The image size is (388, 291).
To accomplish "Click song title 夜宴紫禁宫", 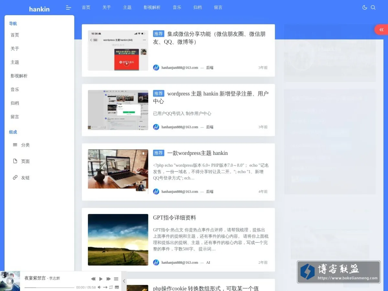I will [35, 278].
